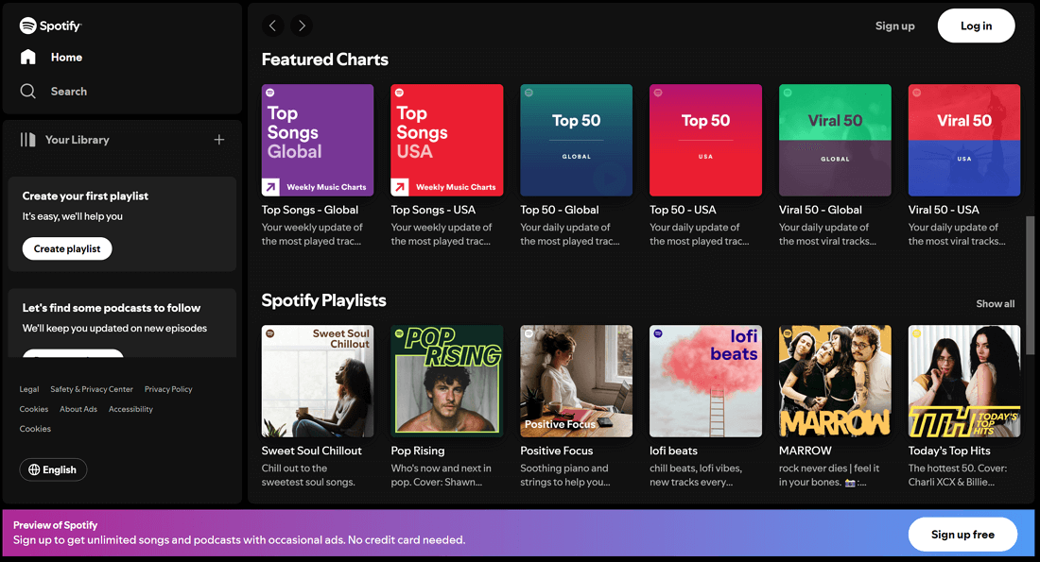The width and height of the screenshot is (1040, 562).
Task: Open the Pop Rising cover
Action: [447, 381]
